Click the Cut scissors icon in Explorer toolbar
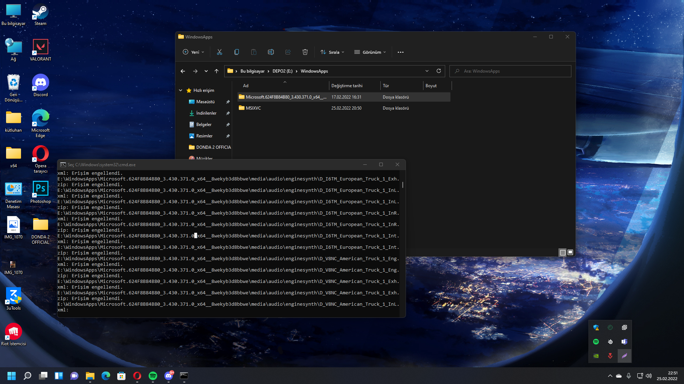684x384 pixels. (220, 52)
